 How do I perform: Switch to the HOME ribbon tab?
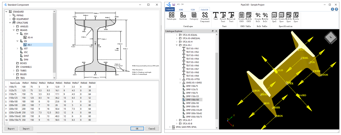[x=181, y=9]
